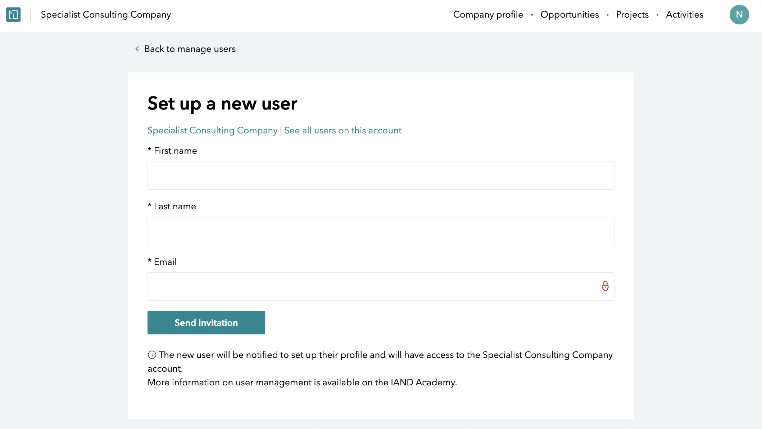The width and height of the screenshot is (762, 429).
Task: Click the First name field label
Action: click(x=172, y=151)
